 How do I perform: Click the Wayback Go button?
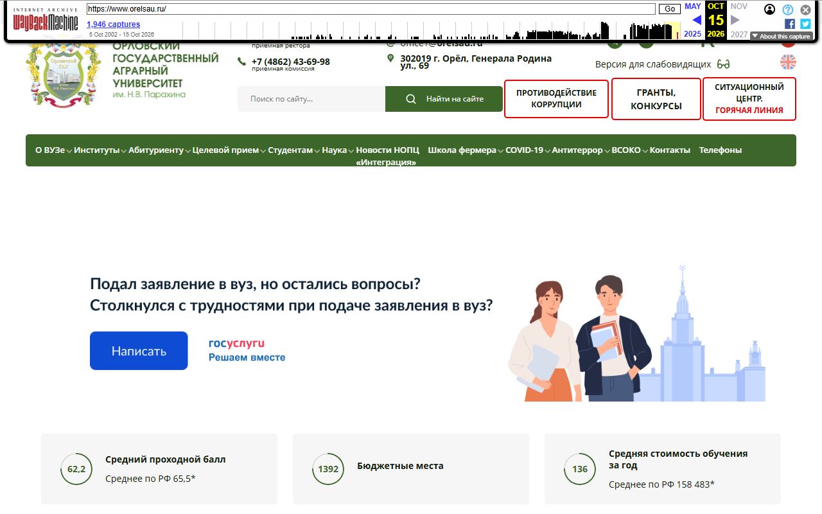(x=670, y=9)
